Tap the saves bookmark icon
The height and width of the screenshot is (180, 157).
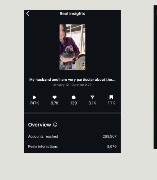[111, 97]
